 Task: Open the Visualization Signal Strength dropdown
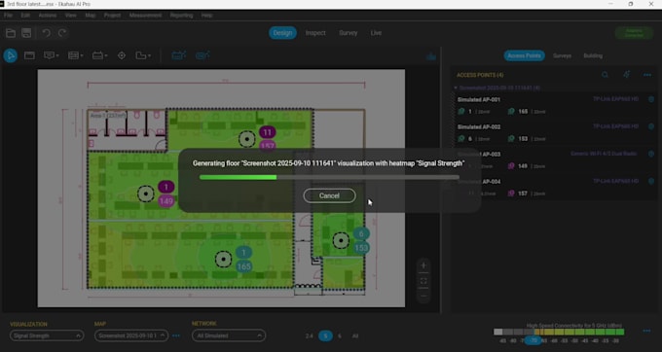[x=47, y=335]
